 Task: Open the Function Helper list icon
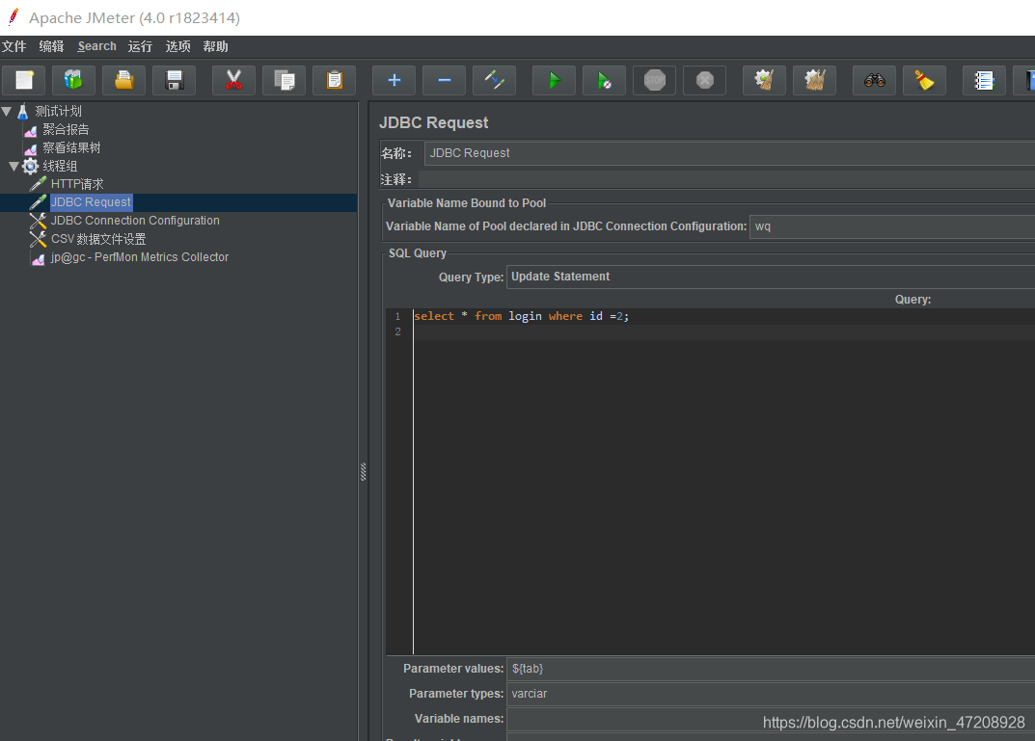coord(984,80)
